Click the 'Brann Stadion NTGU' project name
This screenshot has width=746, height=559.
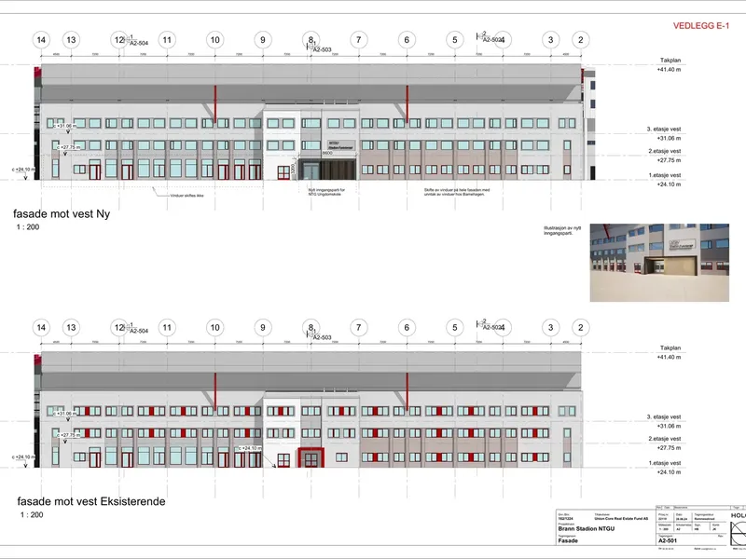tap(587, 528)
